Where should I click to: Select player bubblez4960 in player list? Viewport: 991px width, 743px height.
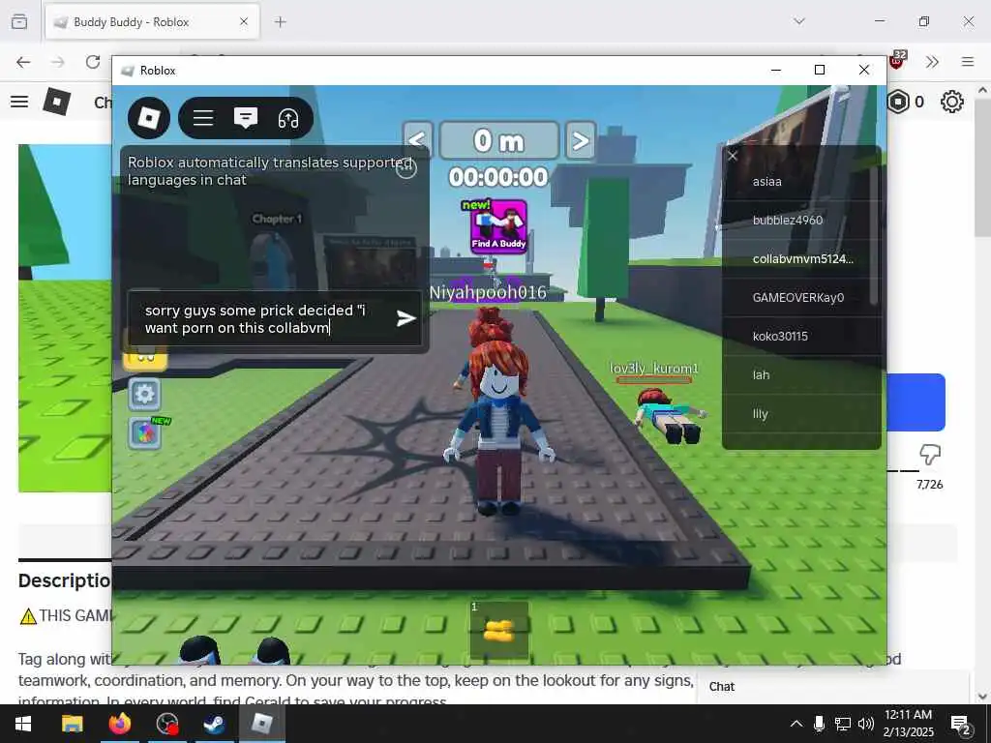pos(801,221)
